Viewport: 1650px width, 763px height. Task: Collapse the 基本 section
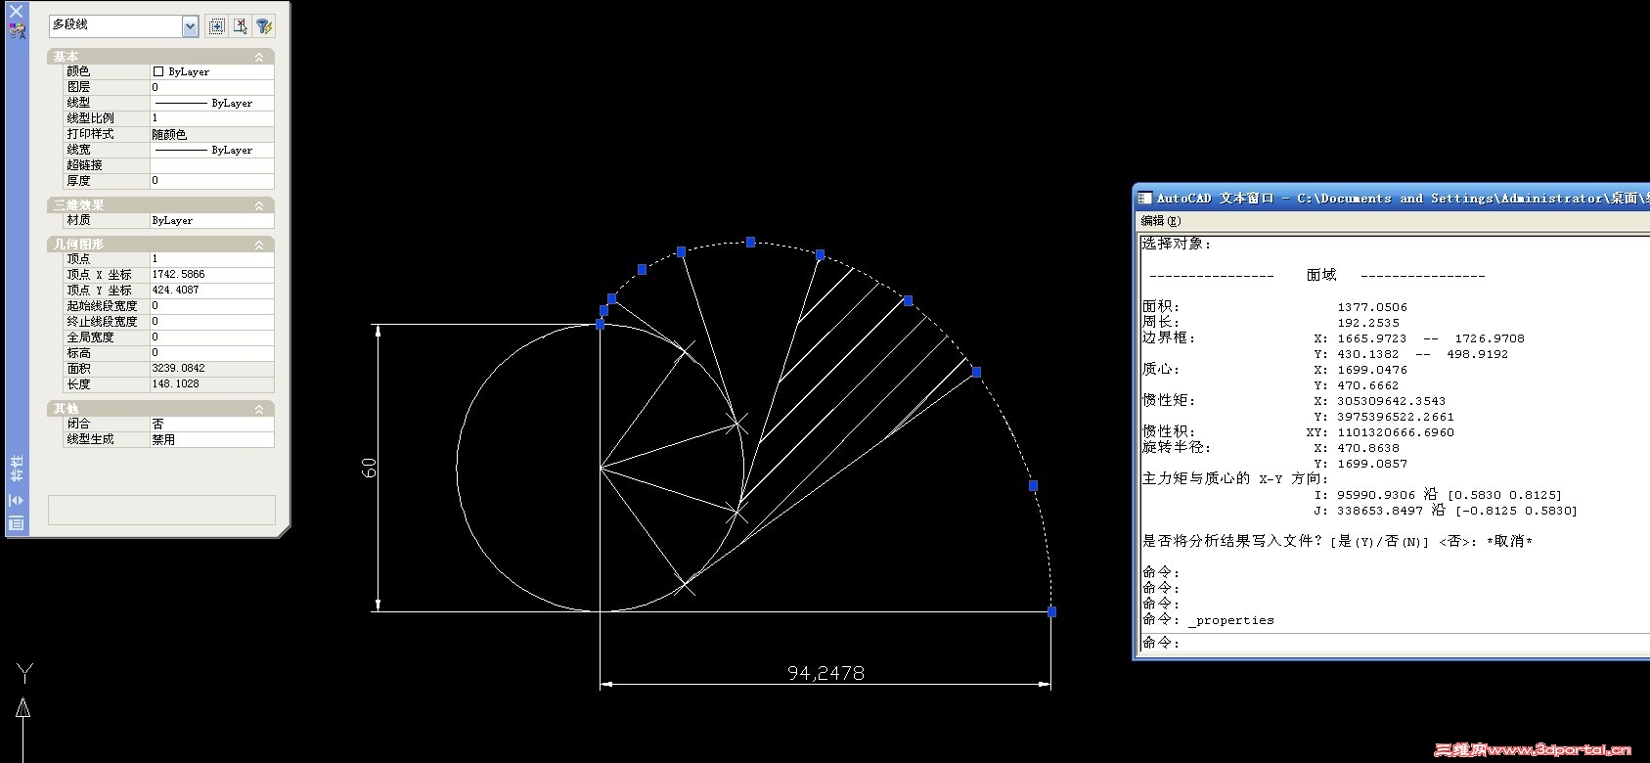[259, 57]
